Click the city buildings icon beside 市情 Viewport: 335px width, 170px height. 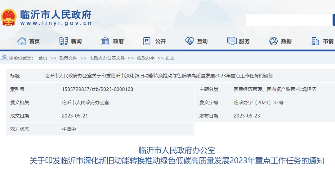pos(315,41)
